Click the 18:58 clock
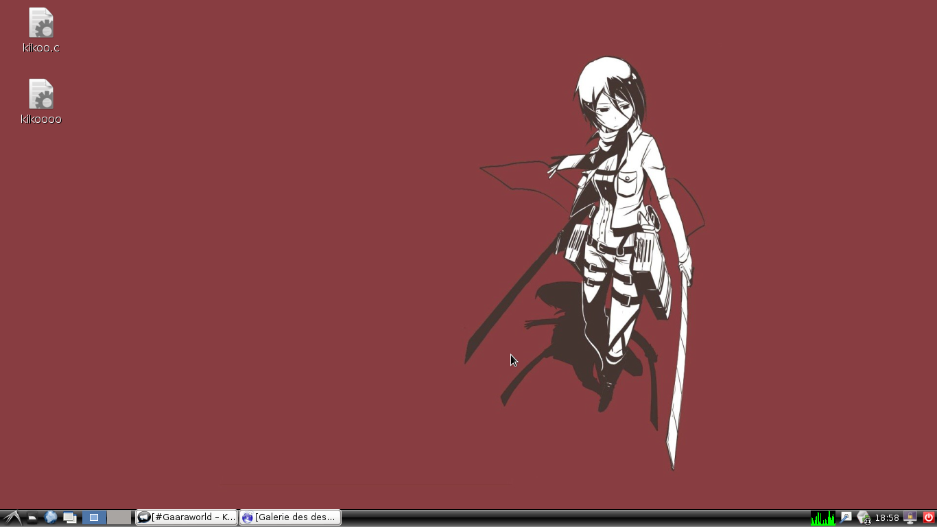This screenshot has width=937, height=527. coord(887,518)
